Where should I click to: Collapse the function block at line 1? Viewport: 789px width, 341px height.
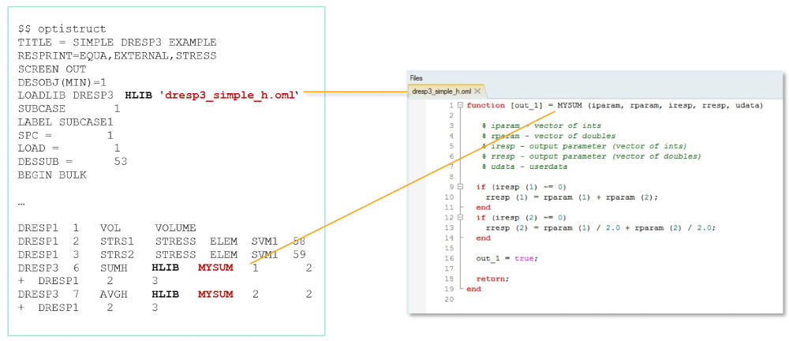click(460, 105)
